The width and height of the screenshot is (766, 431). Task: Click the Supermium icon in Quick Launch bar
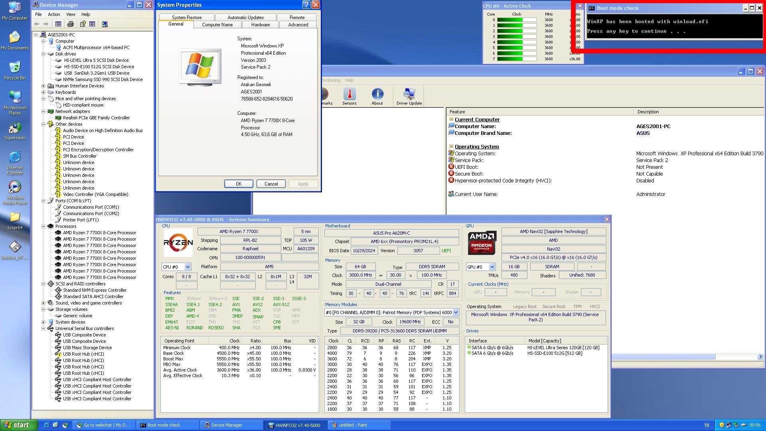65,425
